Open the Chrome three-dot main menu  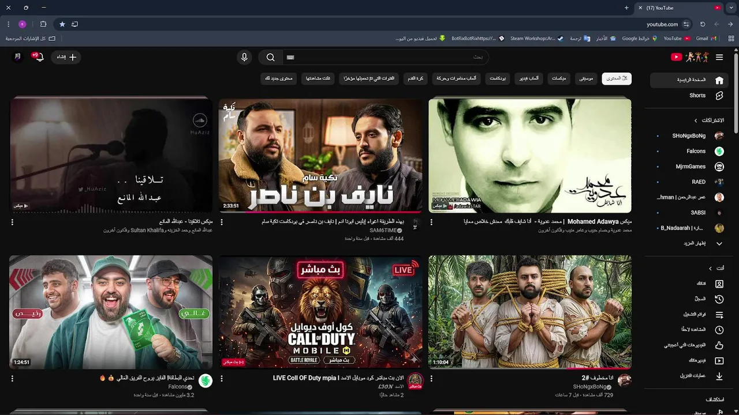(x=8, y=24)
